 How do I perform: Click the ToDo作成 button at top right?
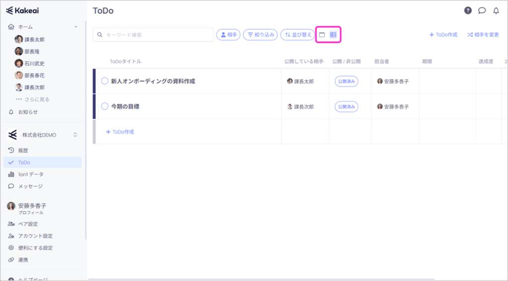point(444,35)
